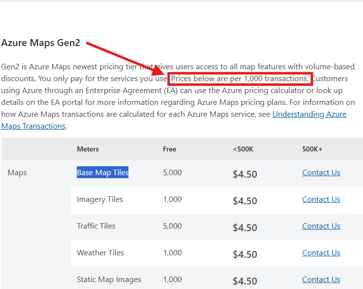363x289 pixels.
Task: Click the <500K column header
Action: 243,149
